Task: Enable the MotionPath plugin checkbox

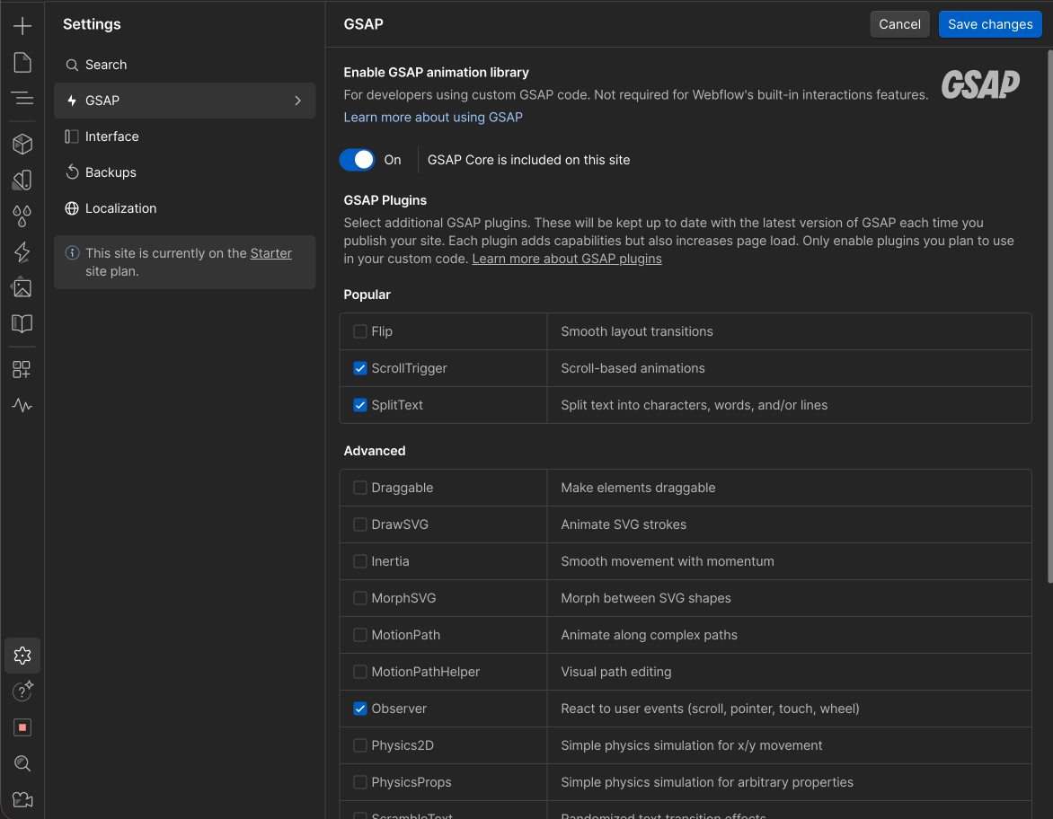Action: (360, 635)
